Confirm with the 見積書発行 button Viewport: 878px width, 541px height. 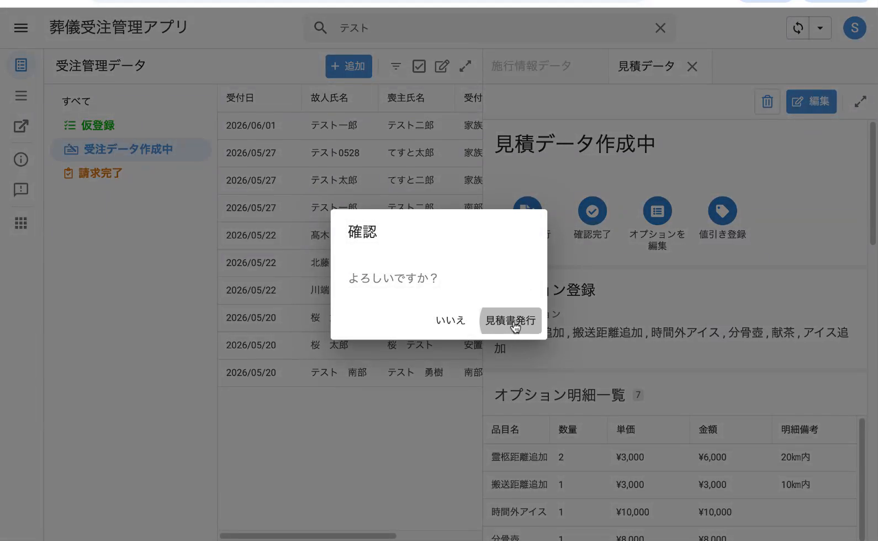(510, 320)
